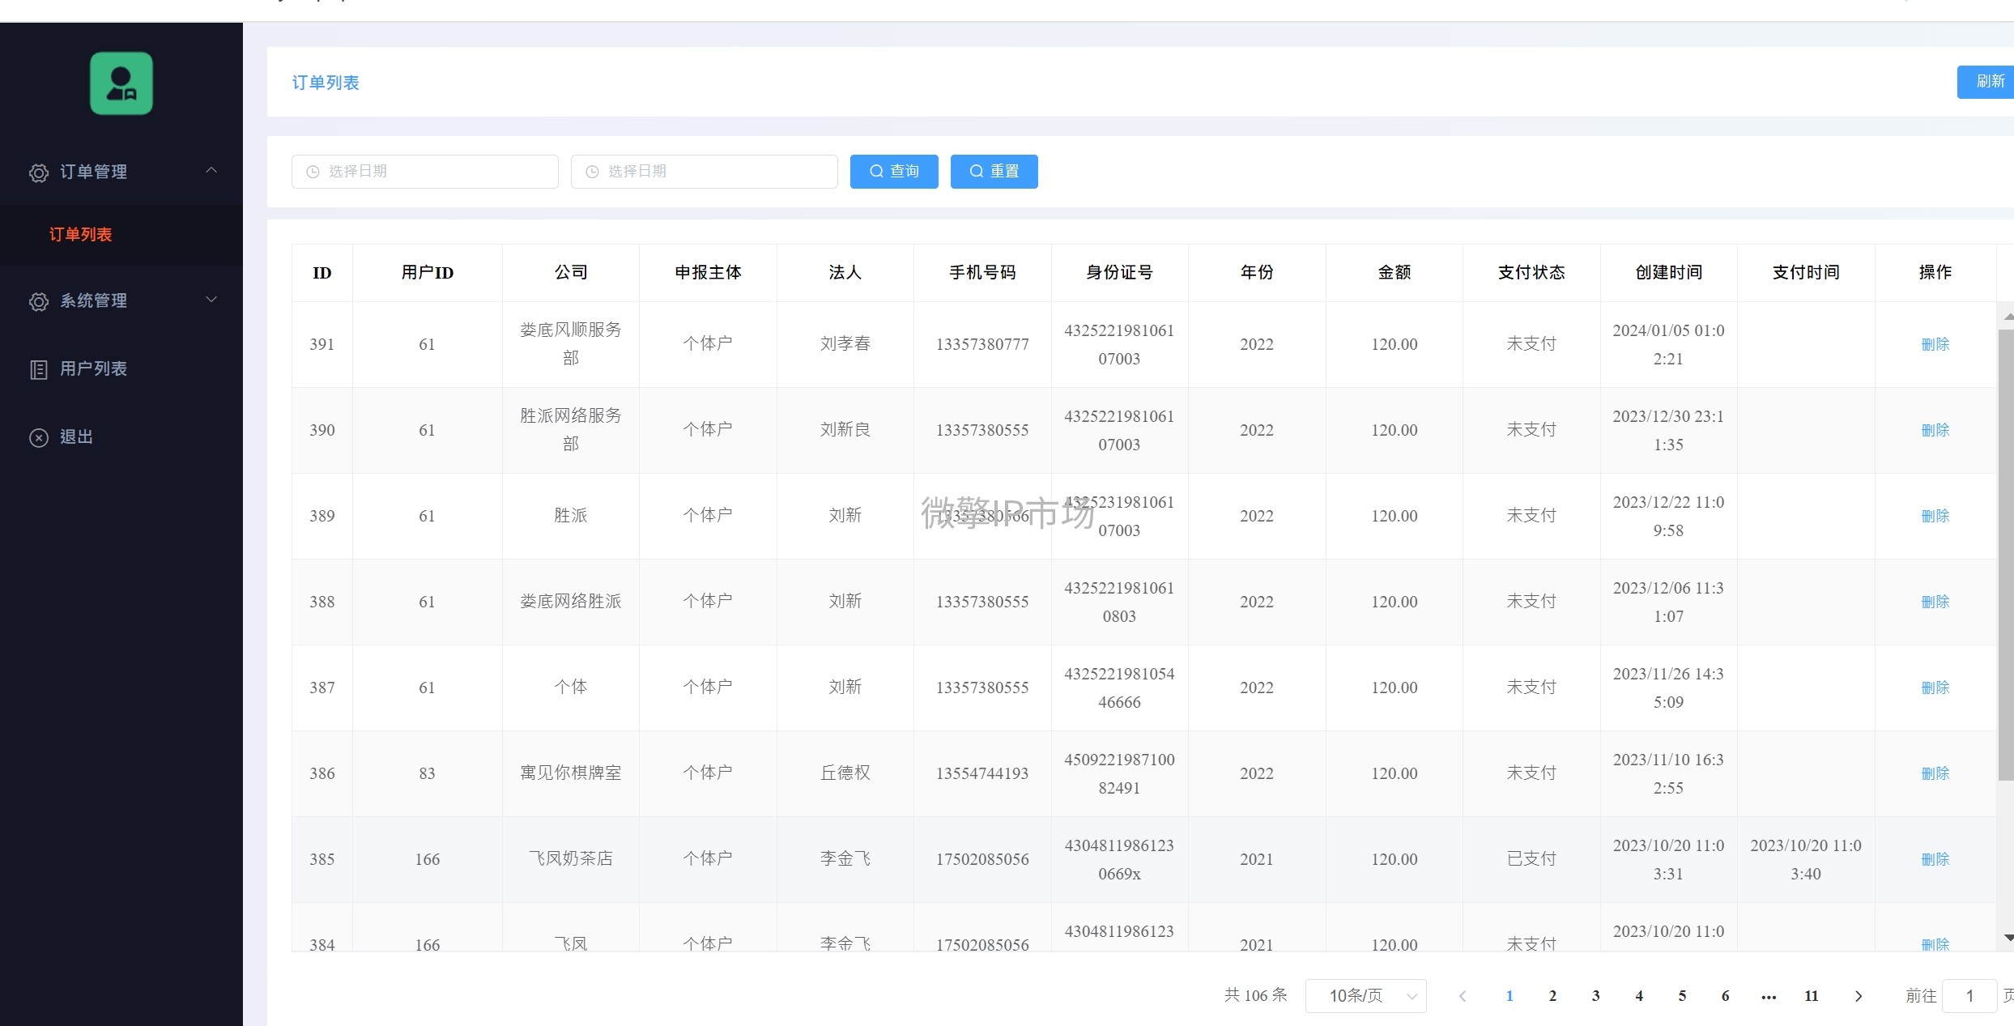The image size is (2014, 1026).
Task: Click the 系统管理 gear icon
Action: [x=39, y=301]
